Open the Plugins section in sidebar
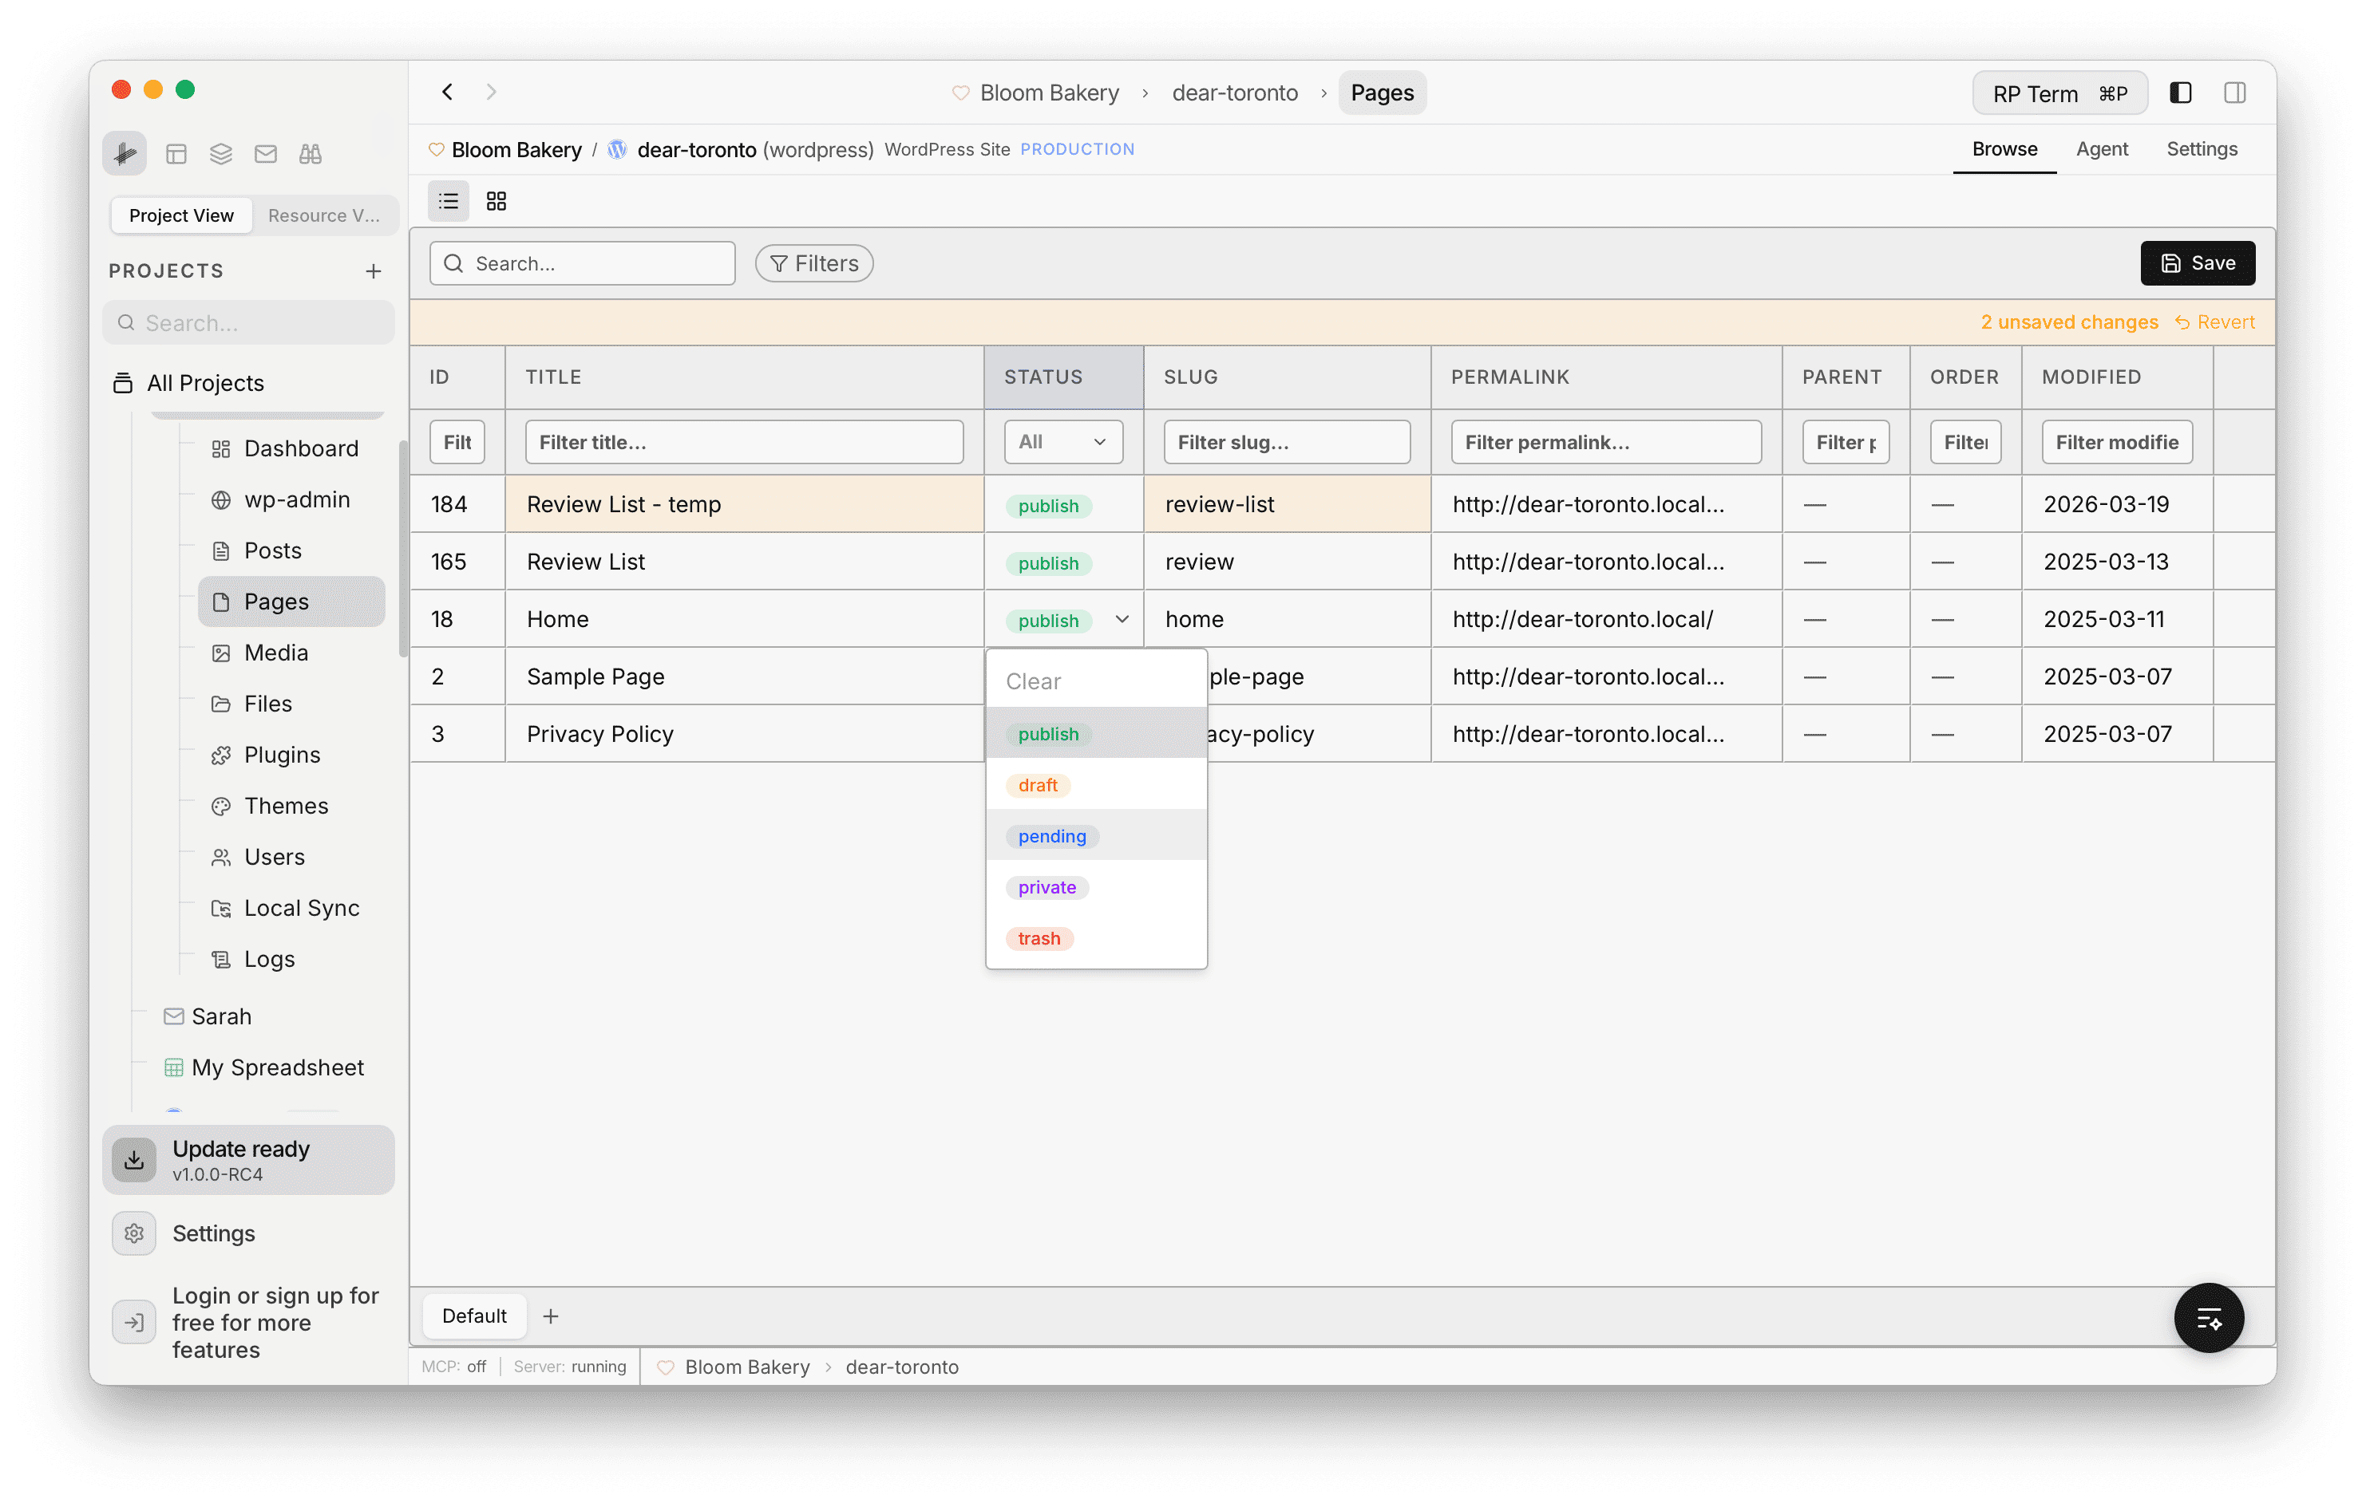This screenshot has width=2366, height=1503. [281, 754]
